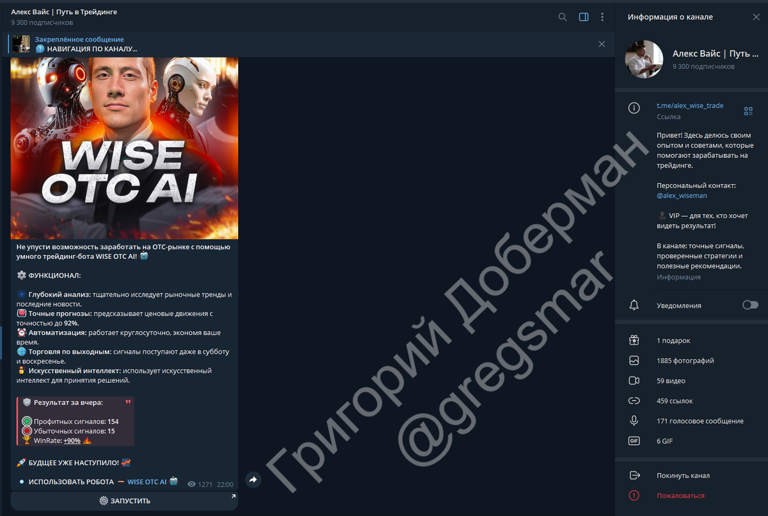The height and width of the screenshot is (516, 768).
Task: Click the notifications bell icon
Action: click(x=634, y=306)
